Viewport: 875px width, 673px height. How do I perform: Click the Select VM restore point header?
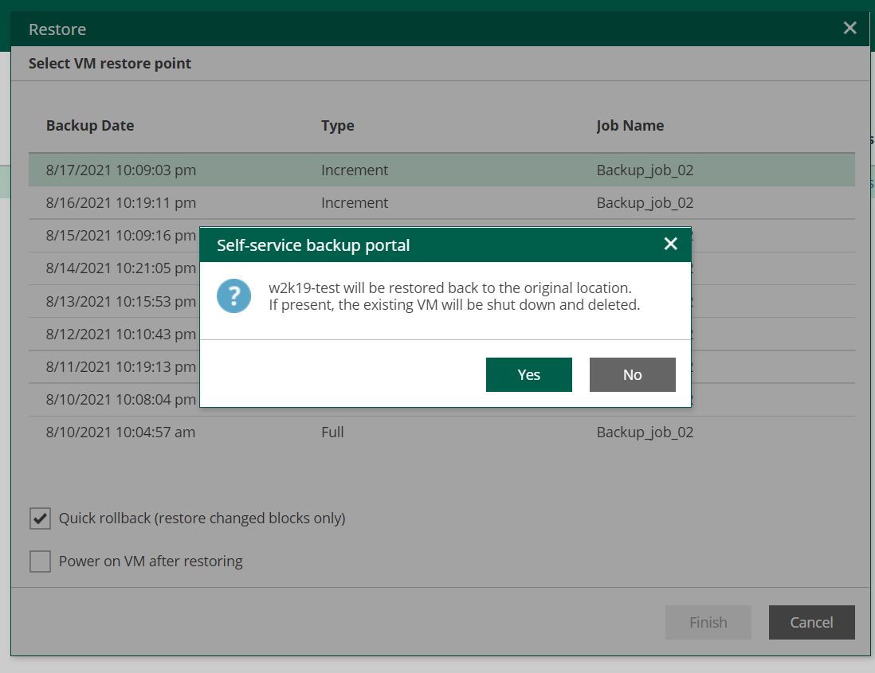pos(108,63)
